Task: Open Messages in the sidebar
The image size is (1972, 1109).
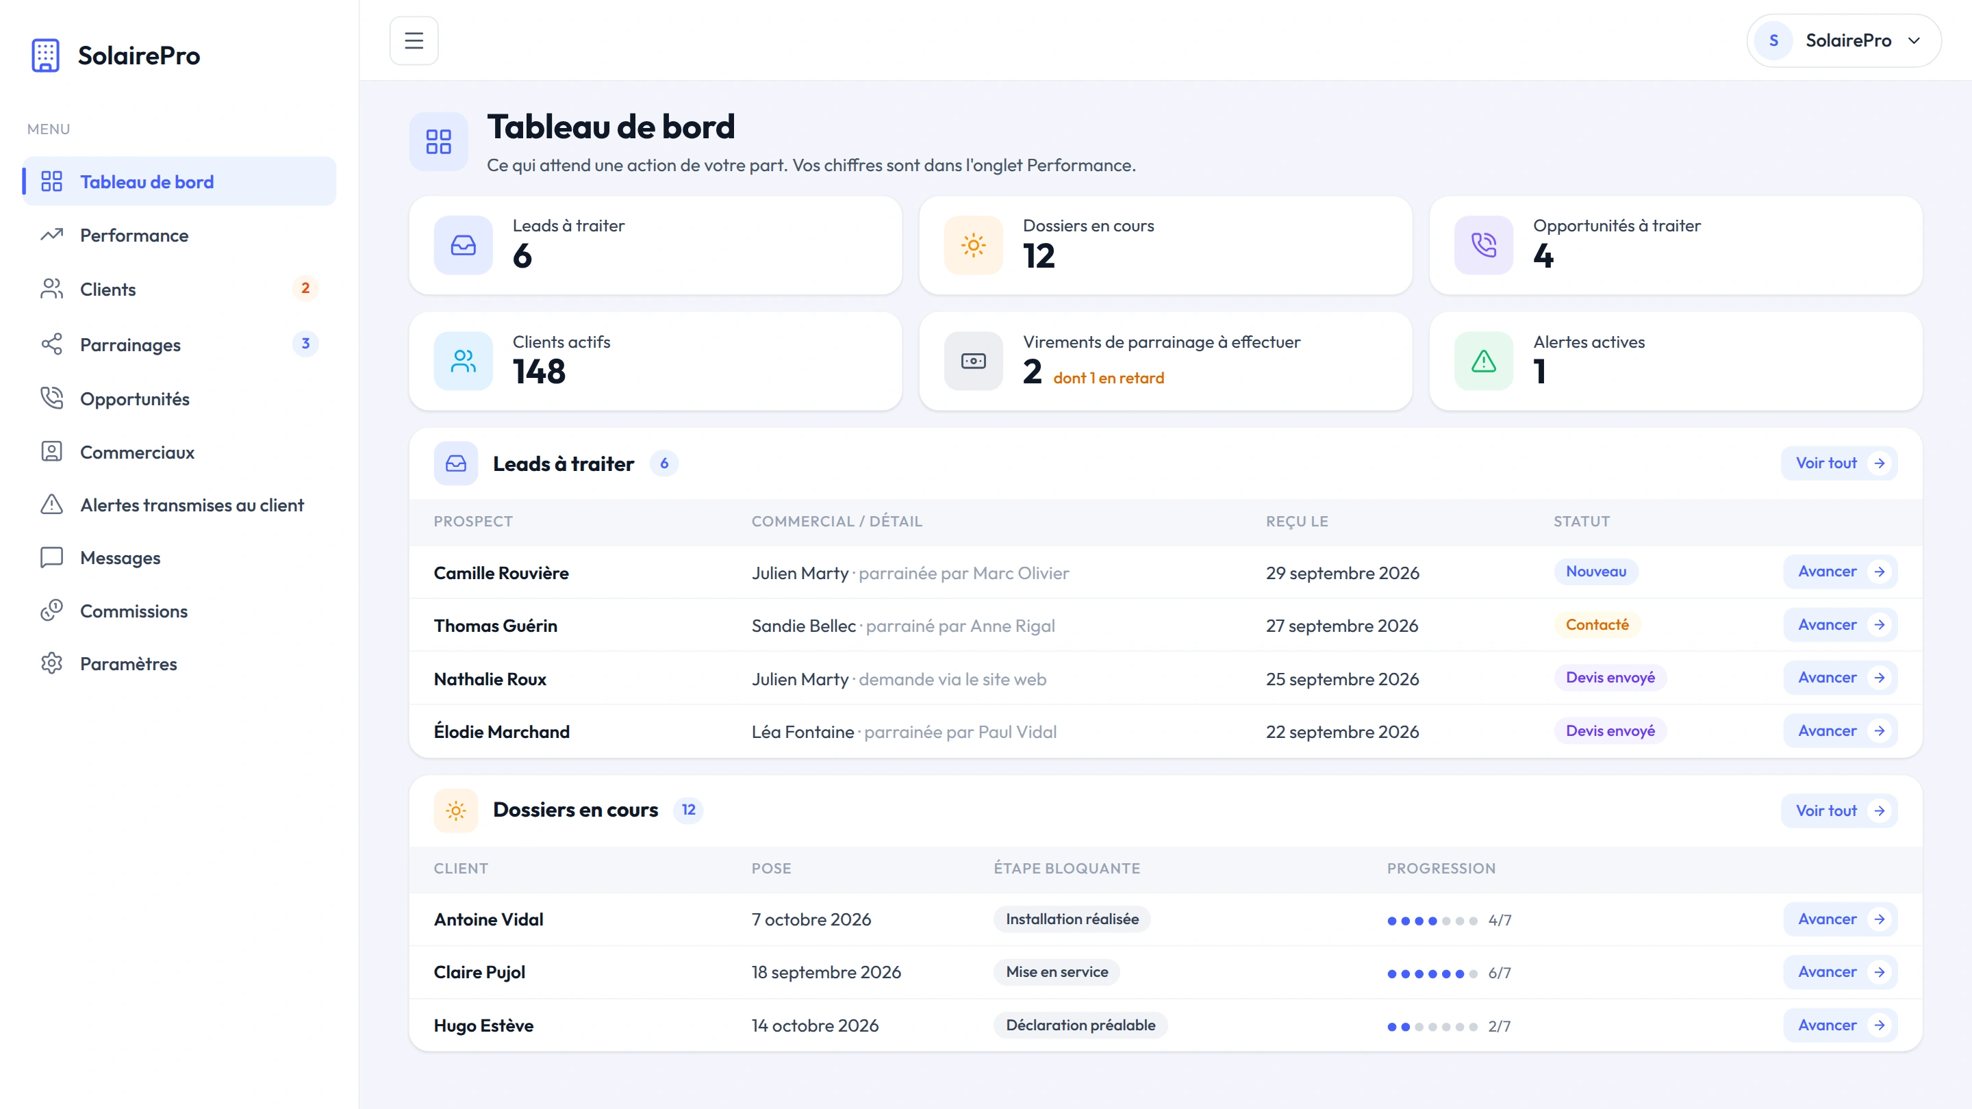Action: (179, 558)
